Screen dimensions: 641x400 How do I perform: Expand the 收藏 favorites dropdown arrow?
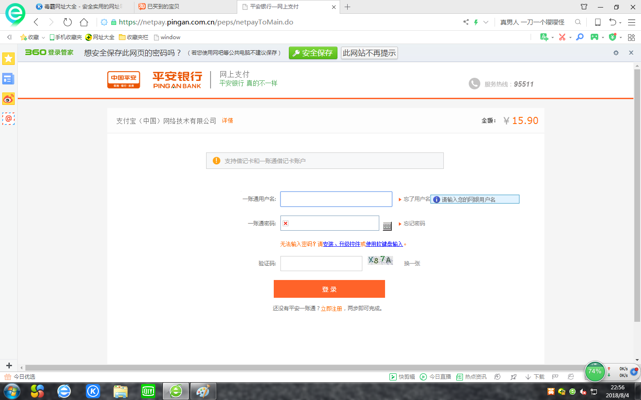coord(43,38)
